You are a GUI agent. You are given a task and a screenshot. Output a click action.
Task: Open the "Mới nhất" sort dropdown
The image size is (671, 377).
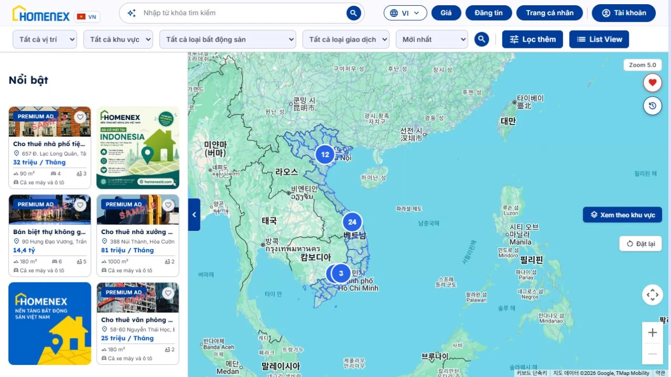[x=432, y=39]
